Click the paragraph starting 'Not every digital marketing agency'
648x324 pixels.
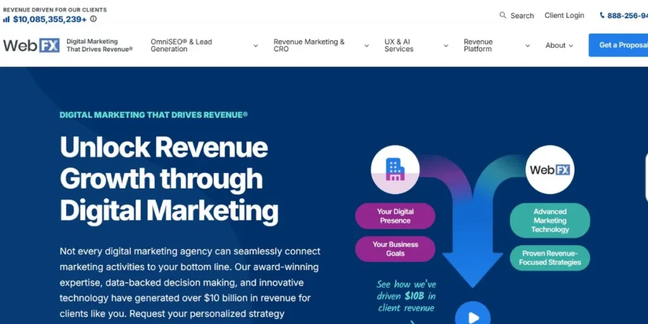(x=190, y=282)
